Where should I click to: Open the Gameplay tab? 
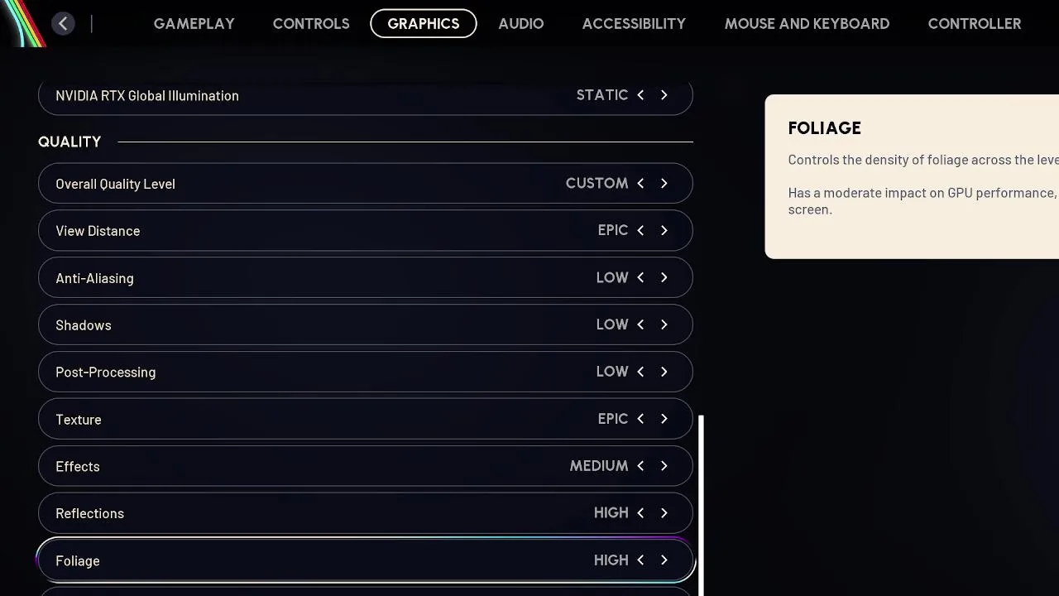point(194,24)
